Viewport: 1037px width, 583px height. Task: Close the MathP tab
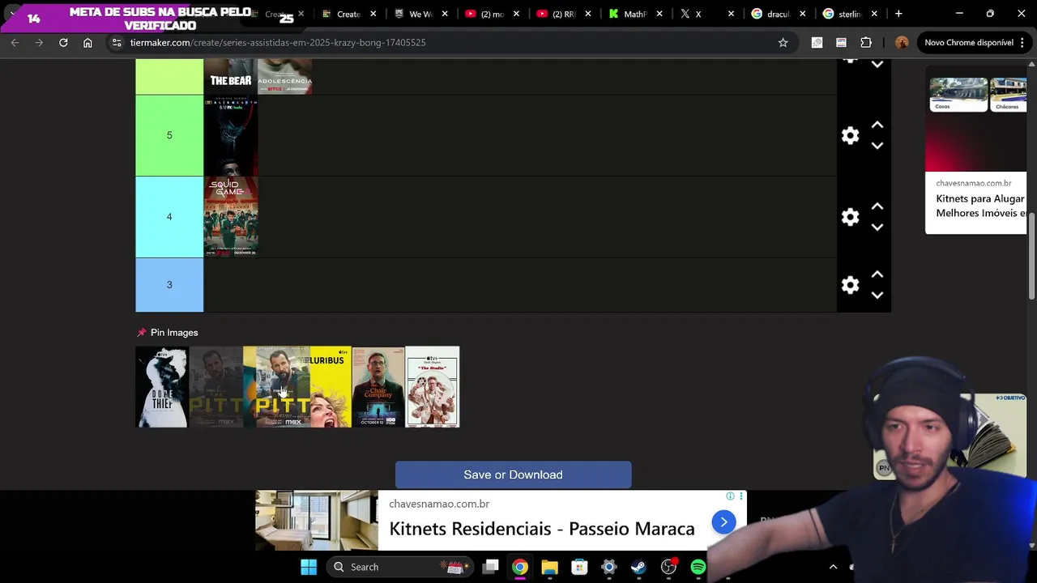pyautogui.click(x=659, y=14)
